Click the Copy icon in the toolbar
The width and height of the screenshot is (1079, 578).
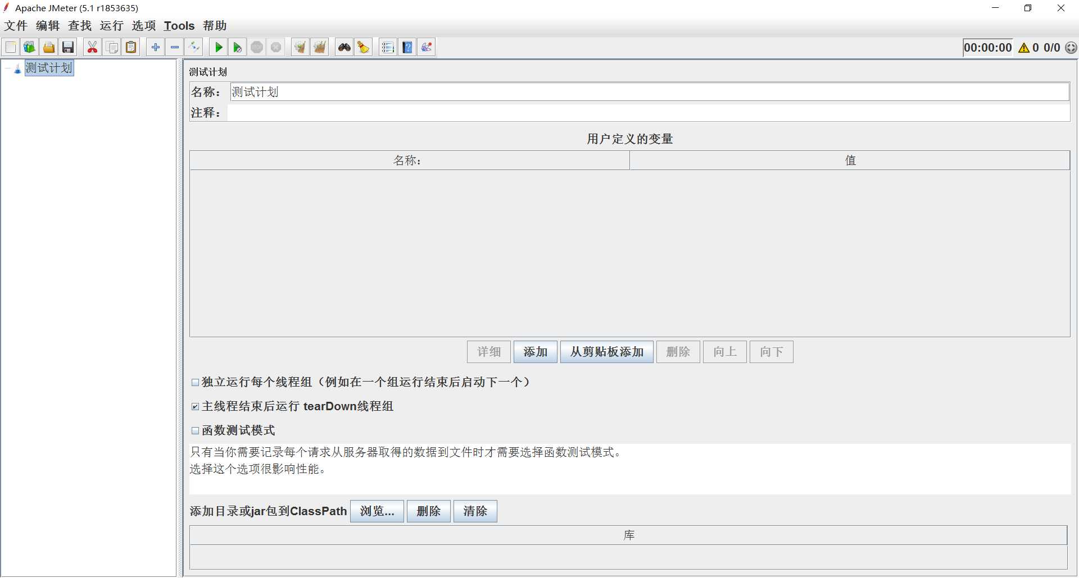coord(112,48)
